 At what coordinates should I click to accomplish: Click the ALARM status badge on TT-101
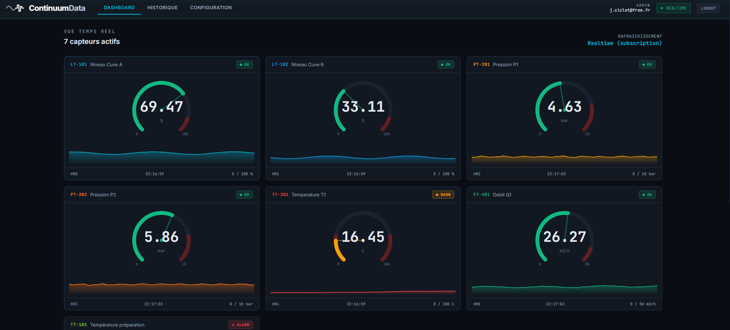[x=241, y=325]
